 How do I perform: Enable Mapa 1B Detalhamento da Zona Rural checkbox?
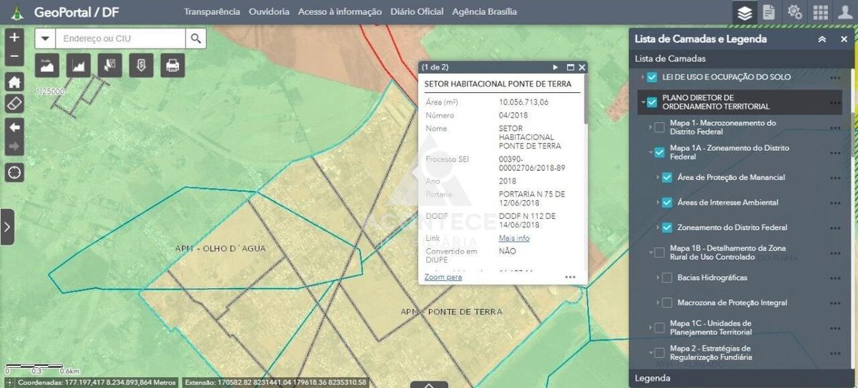click(x=659, y=252)
